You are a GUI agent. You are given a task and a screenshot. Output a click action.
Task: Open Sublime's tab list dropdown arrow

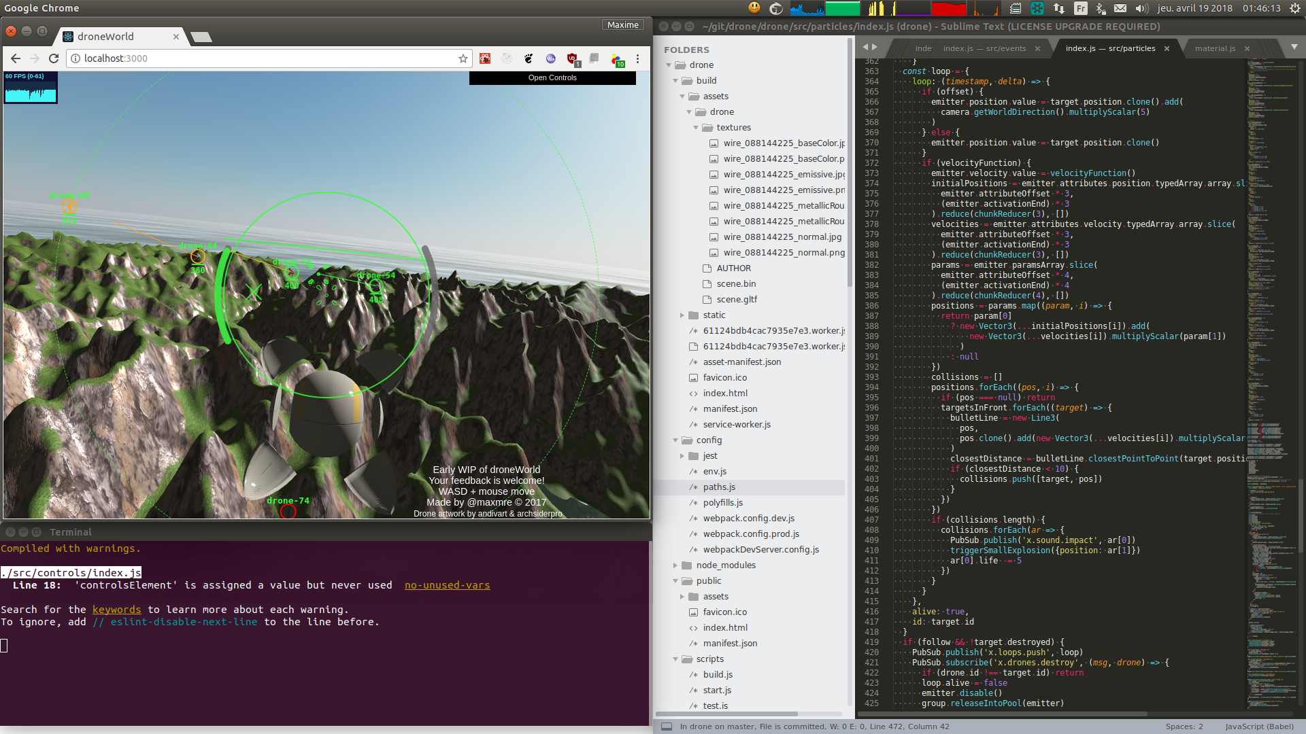coord(1293,48)
